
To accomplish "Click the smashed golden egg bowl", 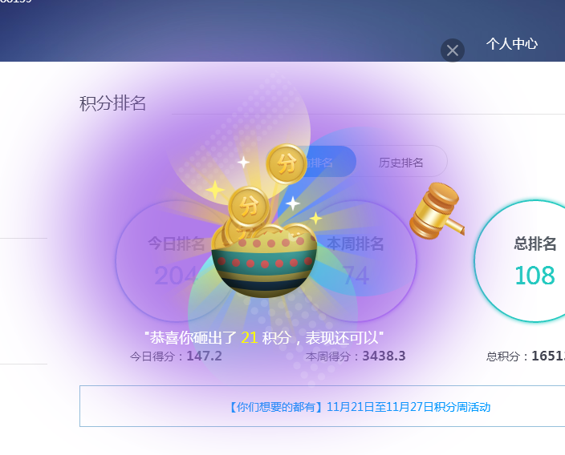I will (x=264, y=261).
